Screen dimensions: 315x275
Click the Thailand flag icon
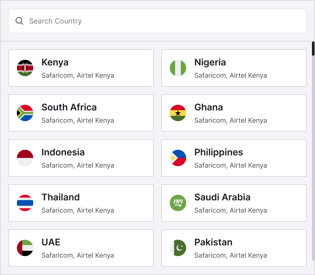(x=25, y=203)
